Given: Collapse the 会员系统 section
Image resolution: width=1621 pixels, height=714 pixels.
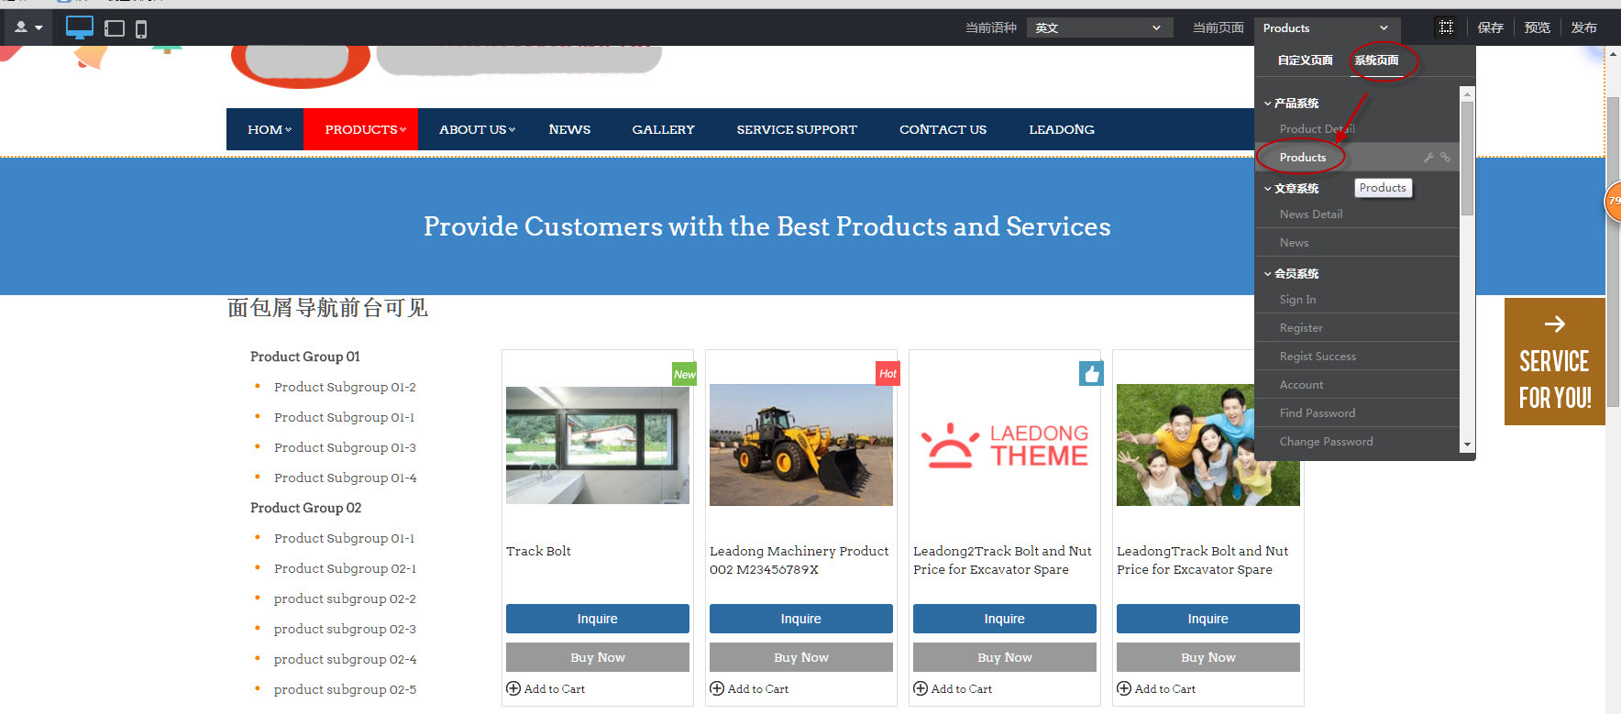Looking at the screenshot, I should pos(1268,274).
